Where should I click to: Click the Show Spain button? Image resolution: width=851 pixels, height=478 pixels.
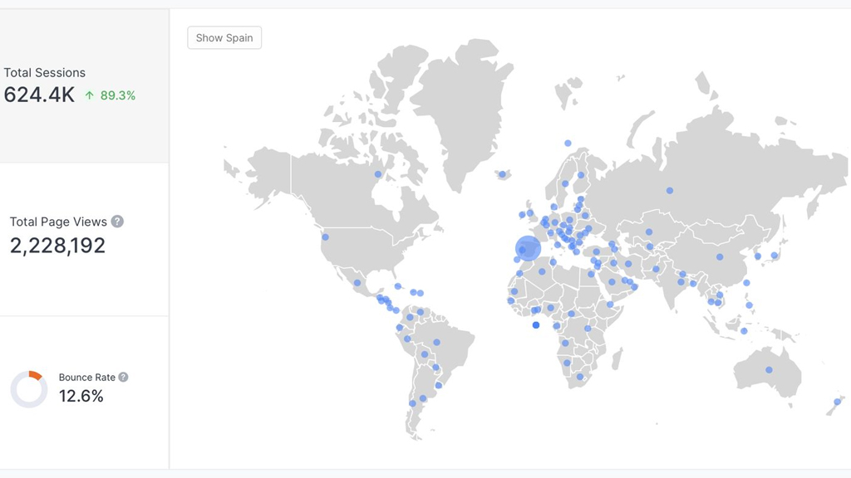click(x=224, y=38)
